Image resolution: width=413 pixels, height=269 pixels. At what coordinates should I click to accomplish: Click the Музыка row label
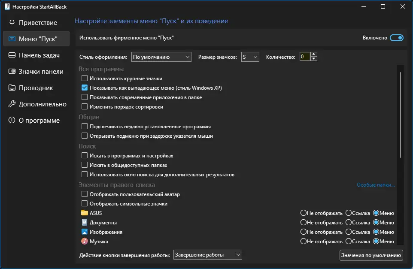pyautogui.click(x=99, y=242)
